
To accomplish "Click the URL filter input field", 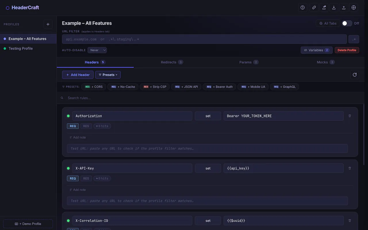I will [x=204, y=39].
